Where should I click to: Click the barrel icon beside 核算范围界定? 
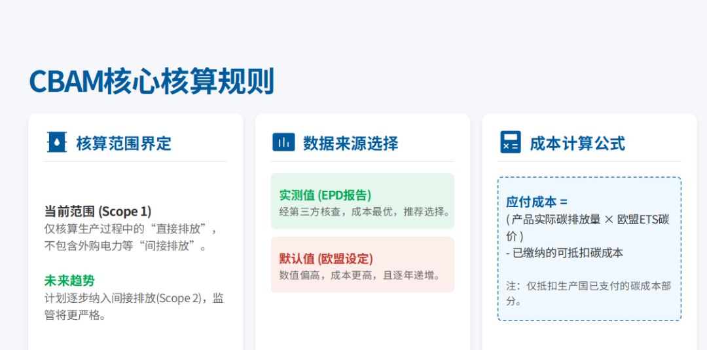(57, 142)
